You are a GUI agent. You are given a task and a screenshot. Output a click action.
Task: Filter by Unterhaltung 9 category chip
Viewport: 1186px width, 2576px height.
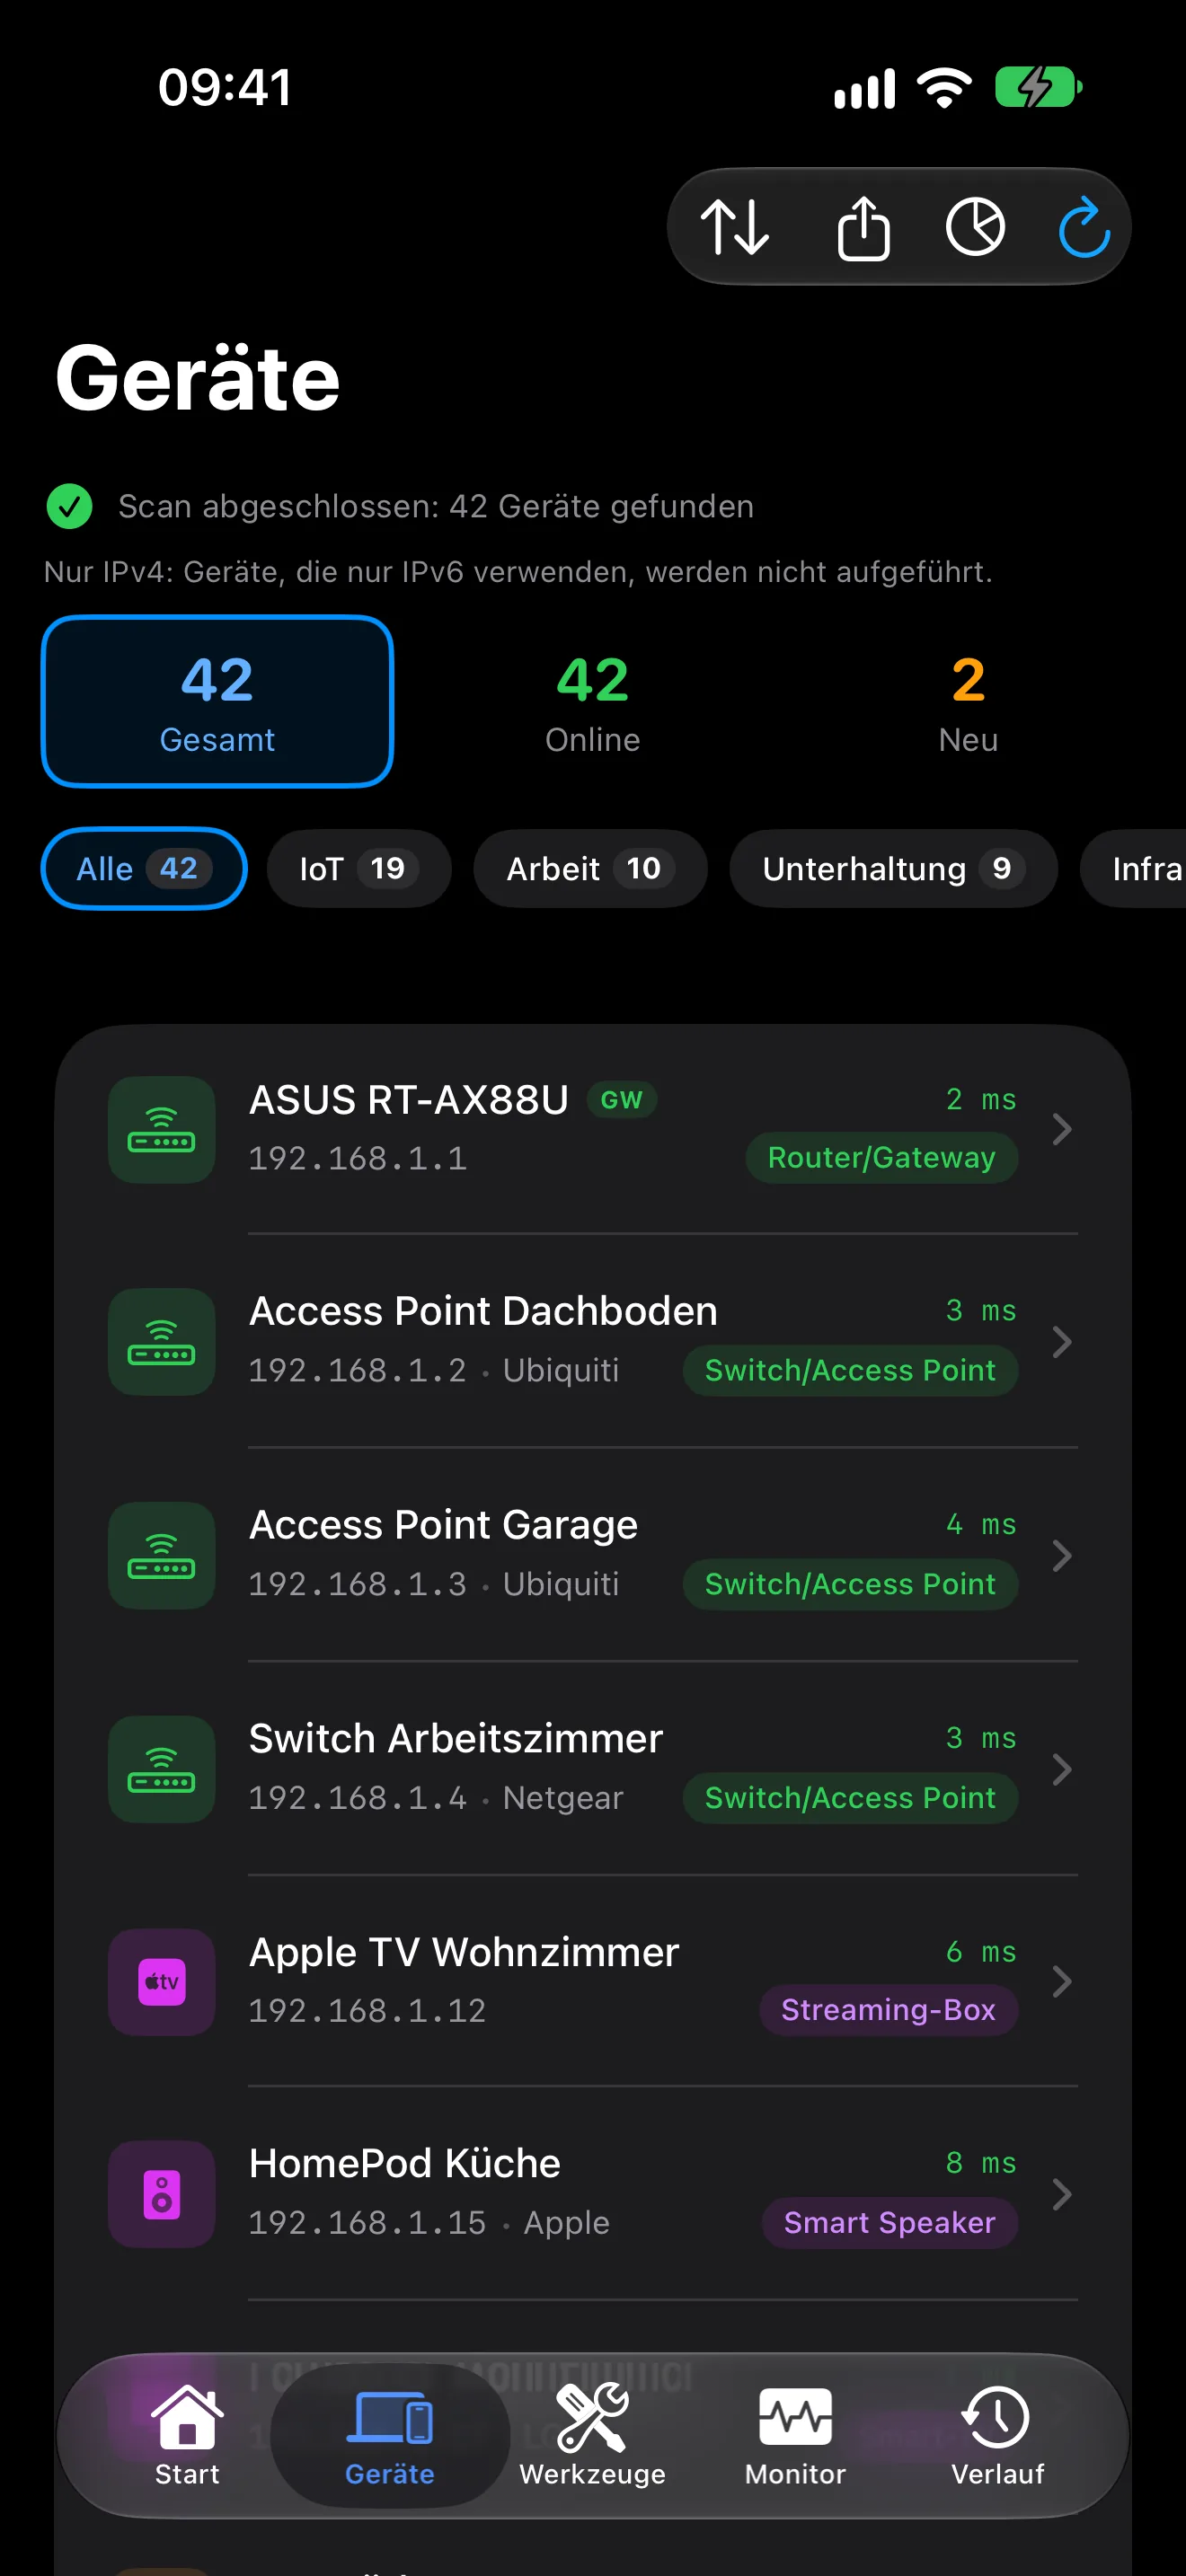(893, 868)
